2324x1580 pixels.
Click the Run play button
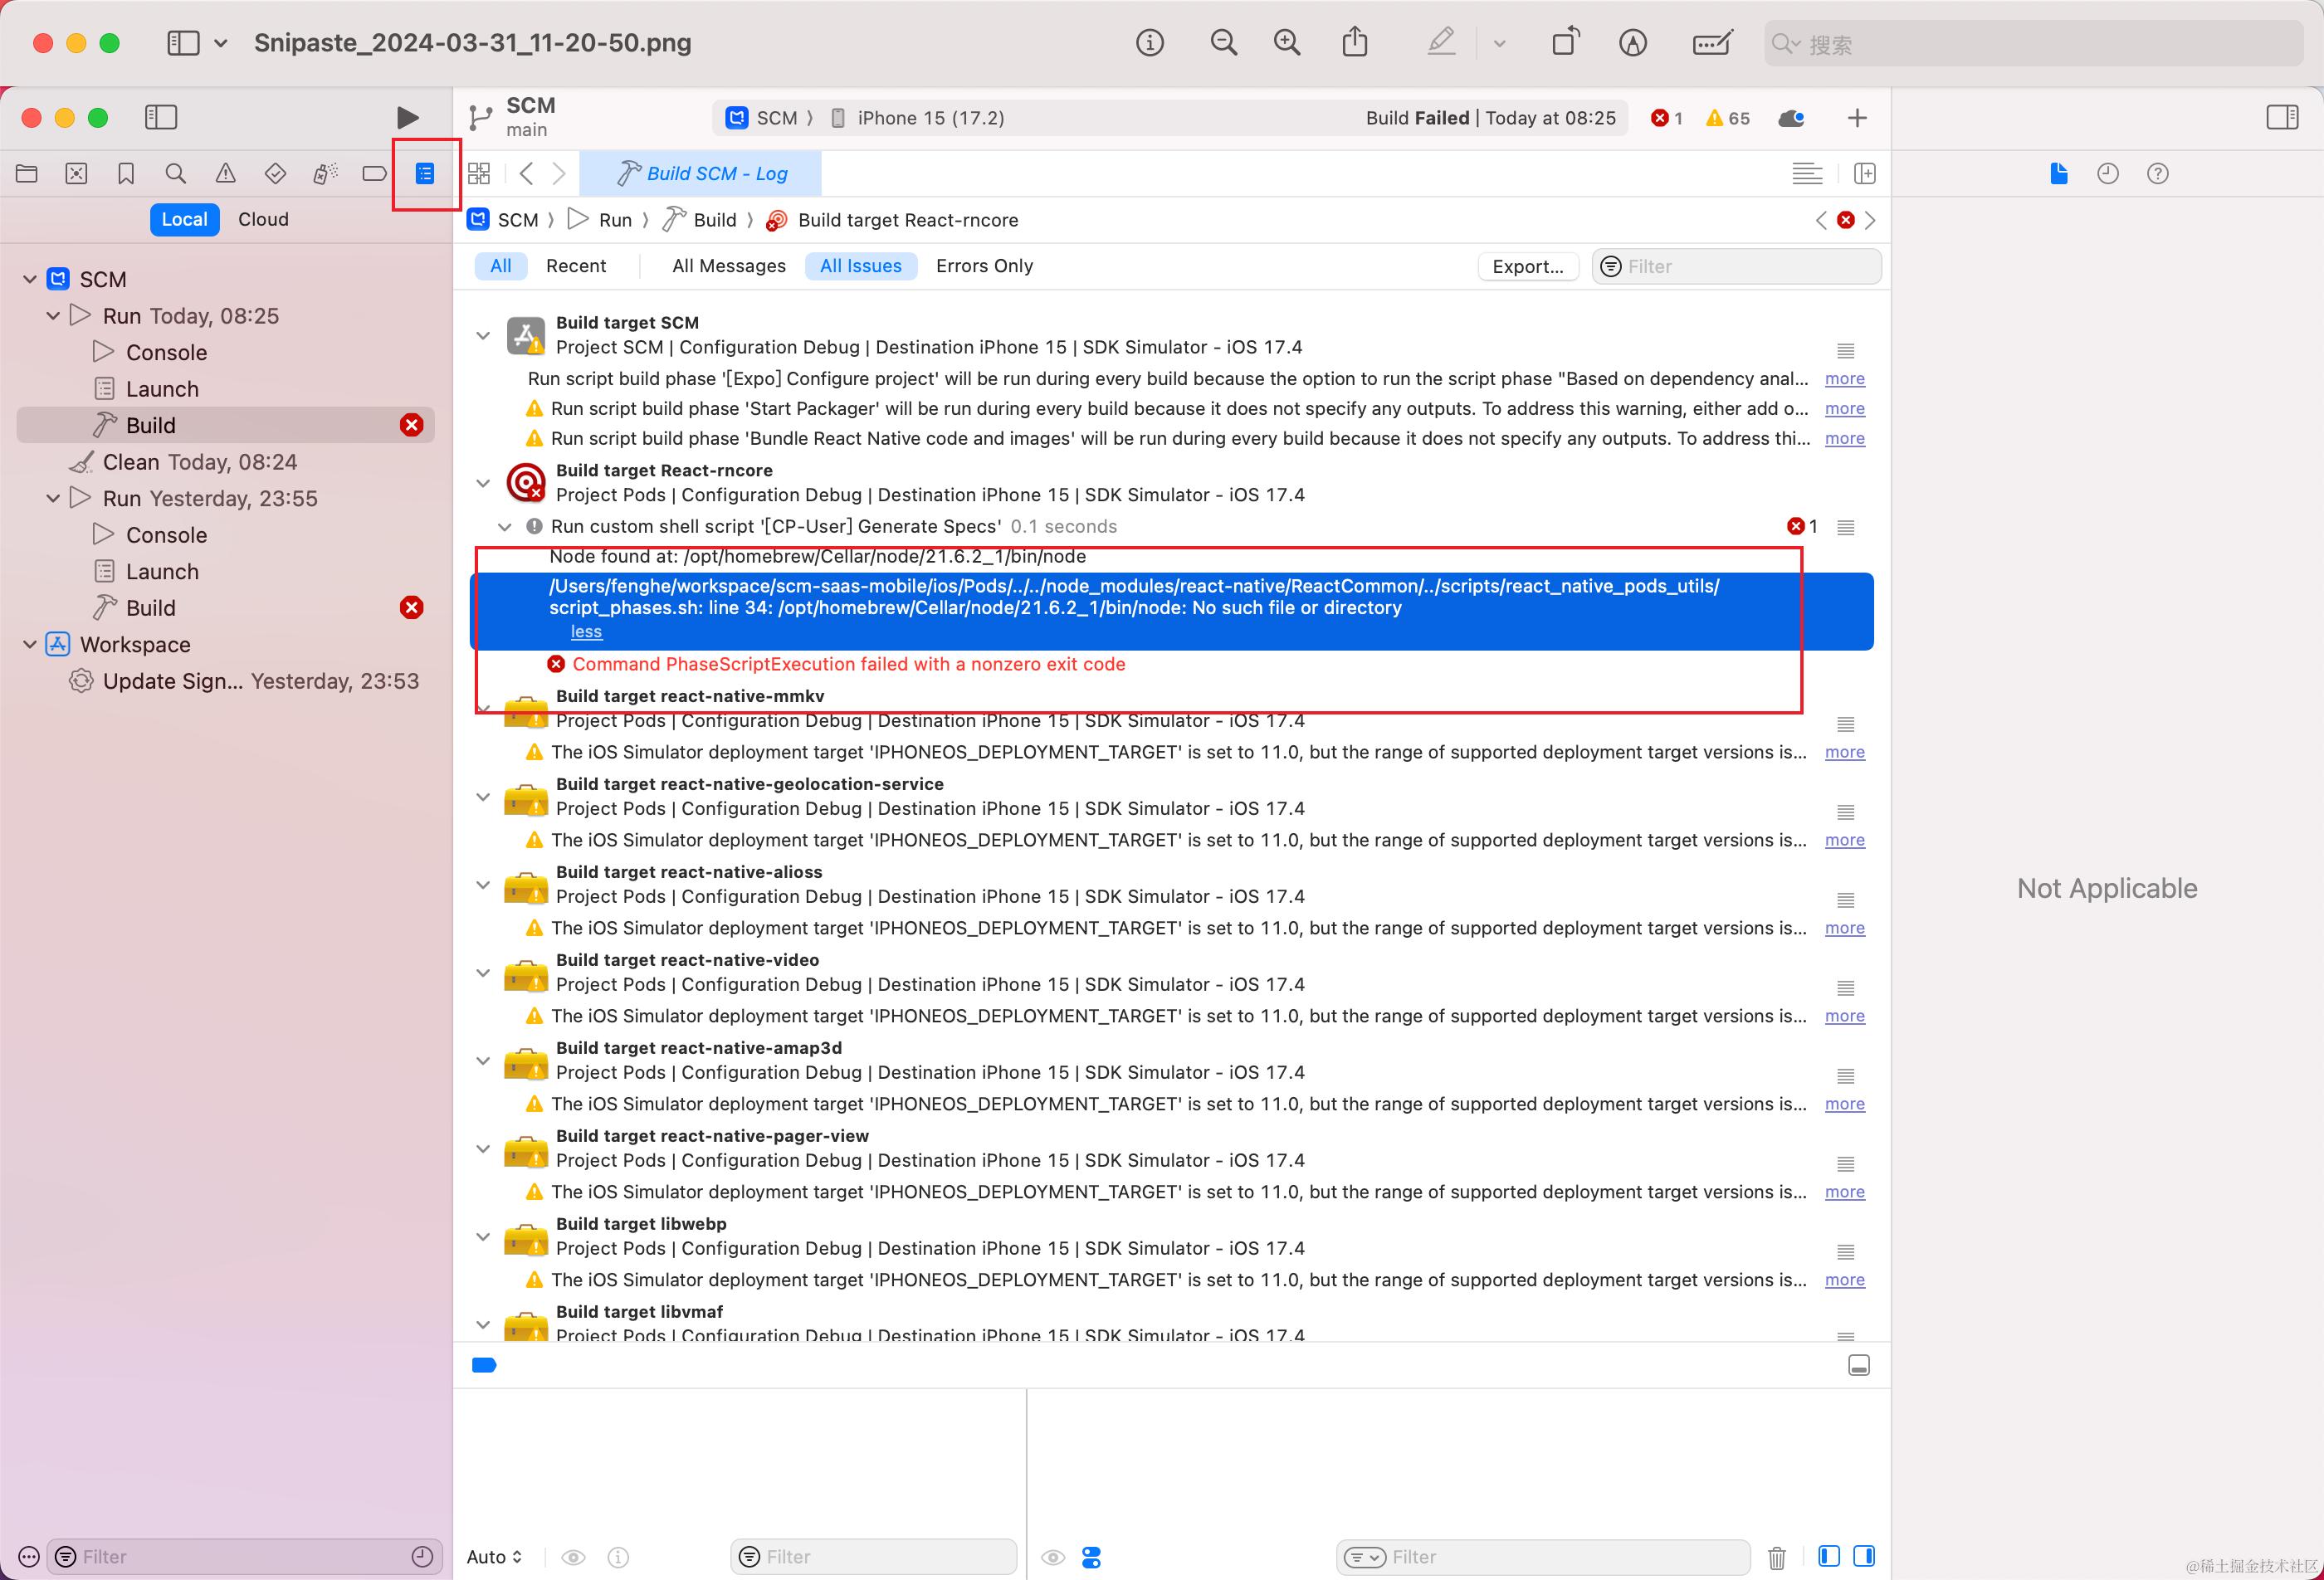[407, 118]
